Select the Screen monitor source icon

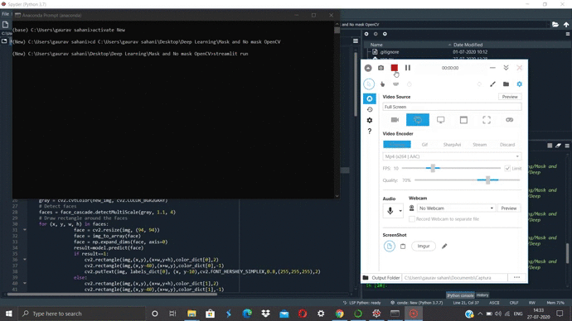[x=441, y=120]
